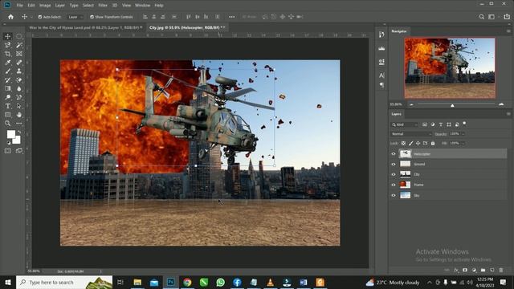The width and height of the screenshot is (514, 289).
Task: Open the Edit Toolbar three-dots button
Action: tap(19, 124)
